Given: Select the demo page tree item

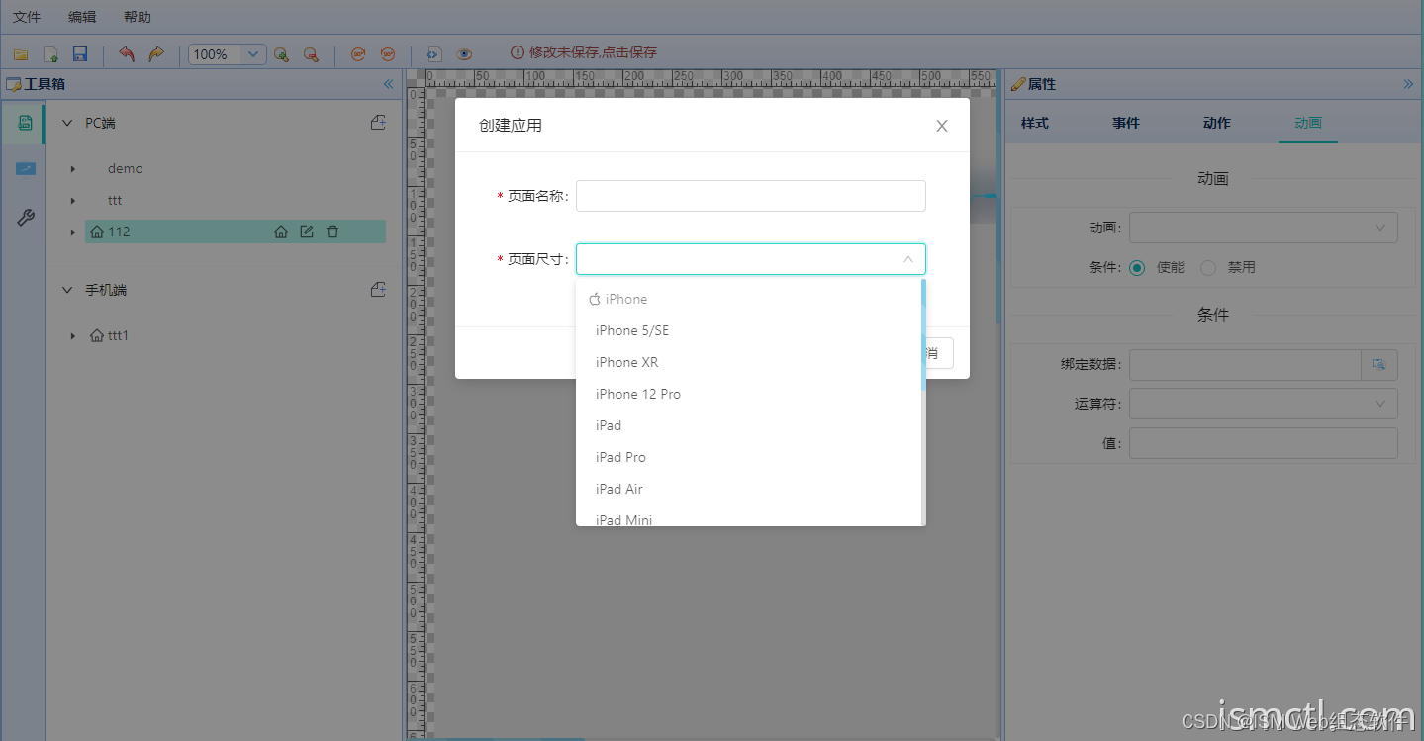Looking at the screenshot, I should [126, 169].
